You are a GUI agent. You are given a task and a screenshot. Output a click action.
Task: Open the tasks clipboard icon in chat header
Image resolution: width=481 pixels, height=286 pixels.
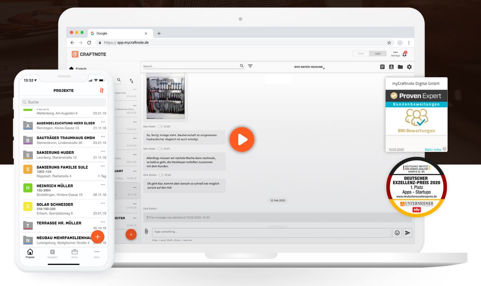click(382, 67)
